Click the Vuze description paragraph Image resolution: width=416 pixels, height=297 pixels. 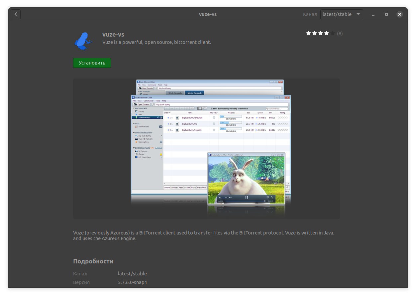point(204,235)
